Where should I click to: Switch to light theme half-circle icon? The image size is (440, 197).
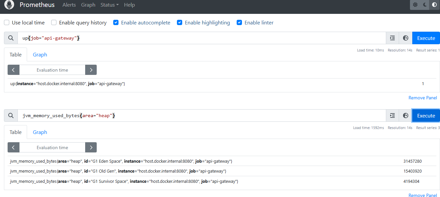tap(434, 5)
